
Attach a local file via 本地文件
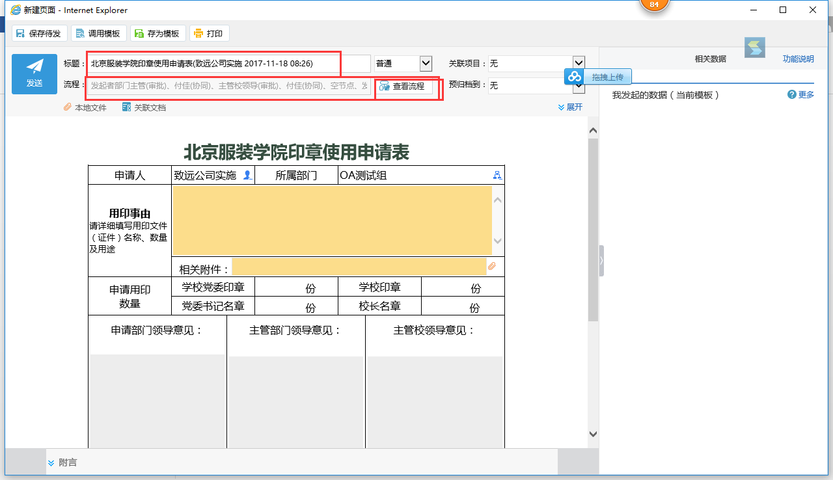click(x=85, y=107)
